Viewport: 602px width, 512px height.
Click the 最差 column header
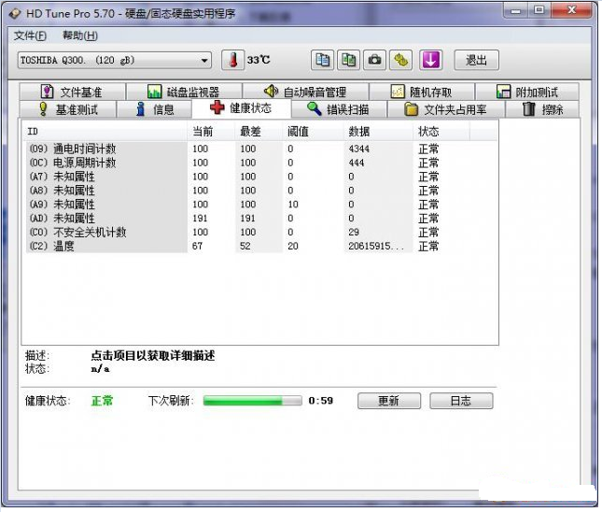tap(259, 132)
